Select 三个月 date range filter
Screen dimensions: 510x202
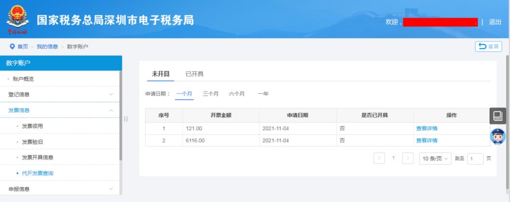211,94
